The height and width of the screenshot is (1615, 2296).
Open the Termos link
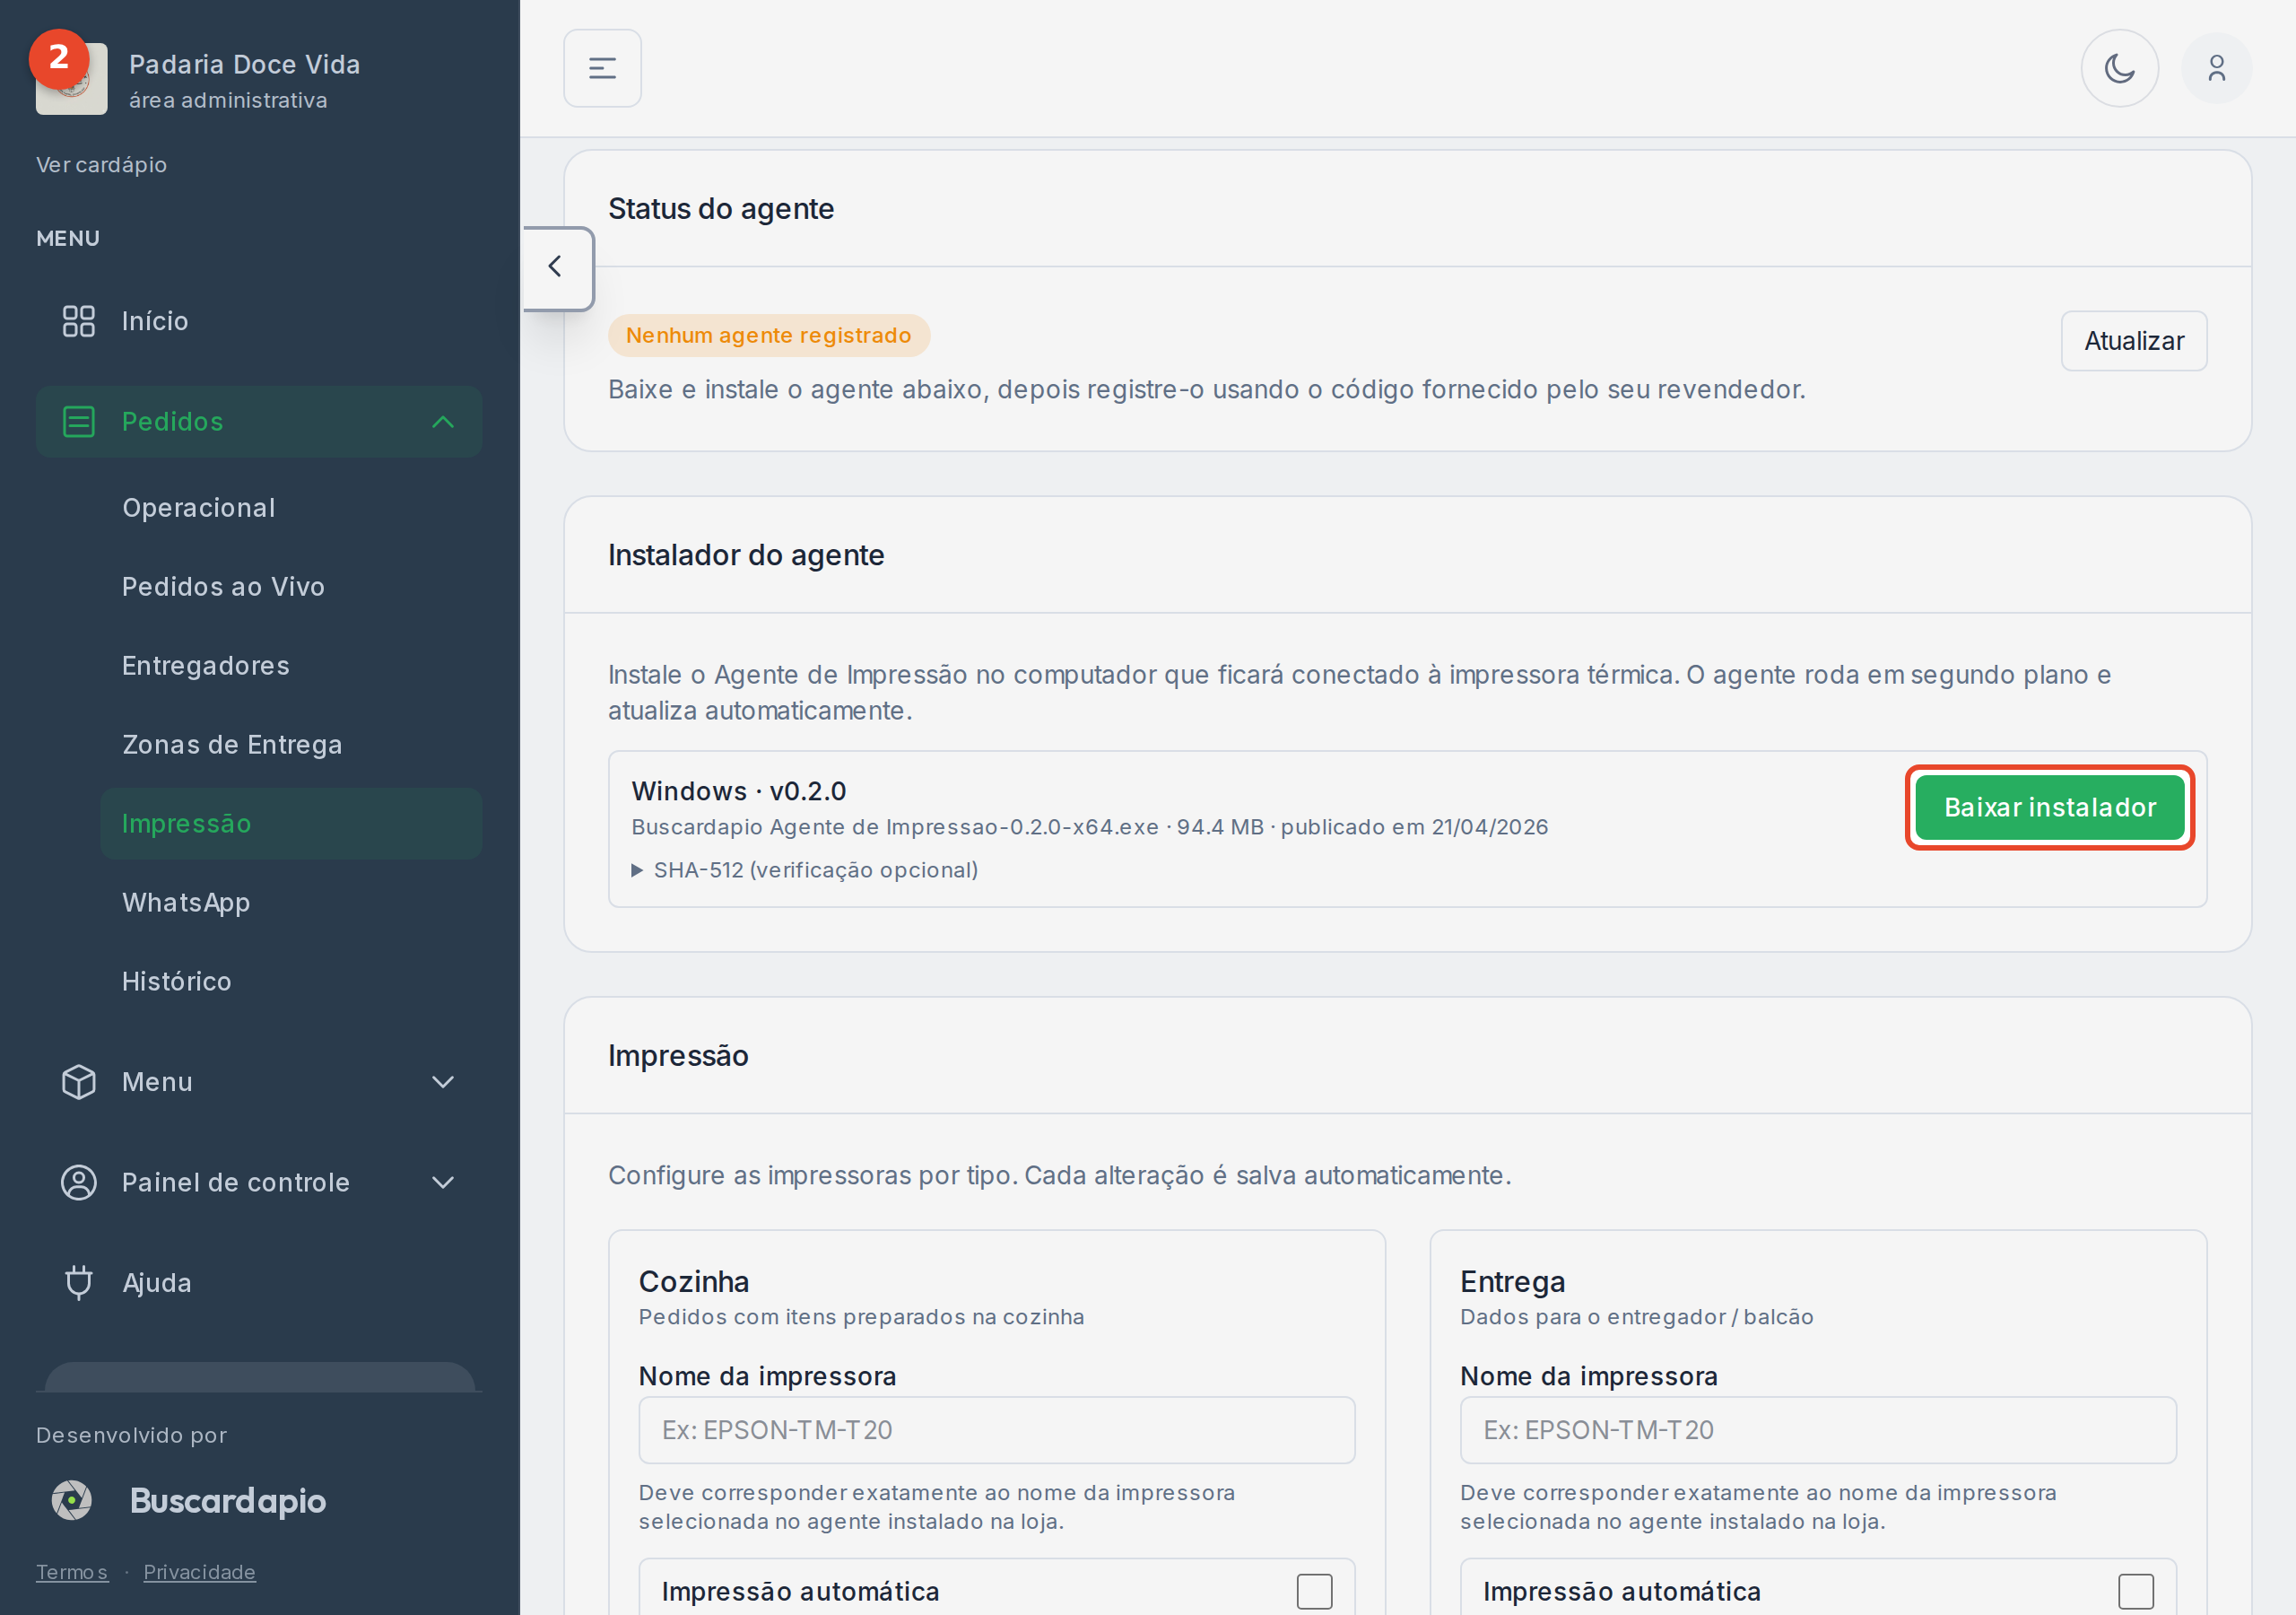point(71,1572)
